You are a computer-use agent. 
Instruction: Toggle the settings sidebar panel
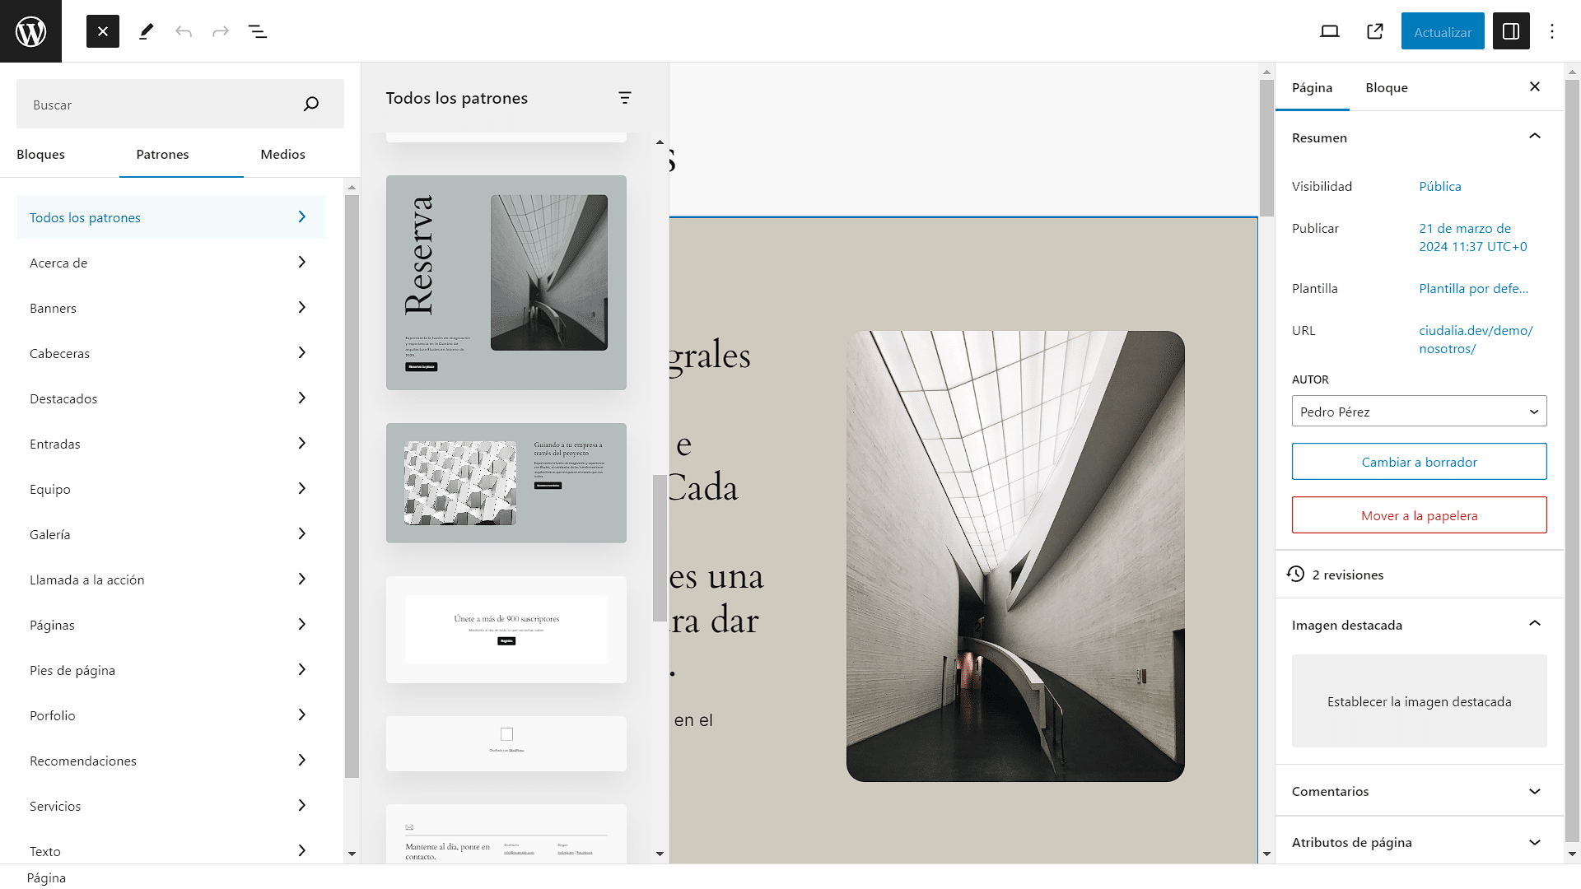[1511, 31]
